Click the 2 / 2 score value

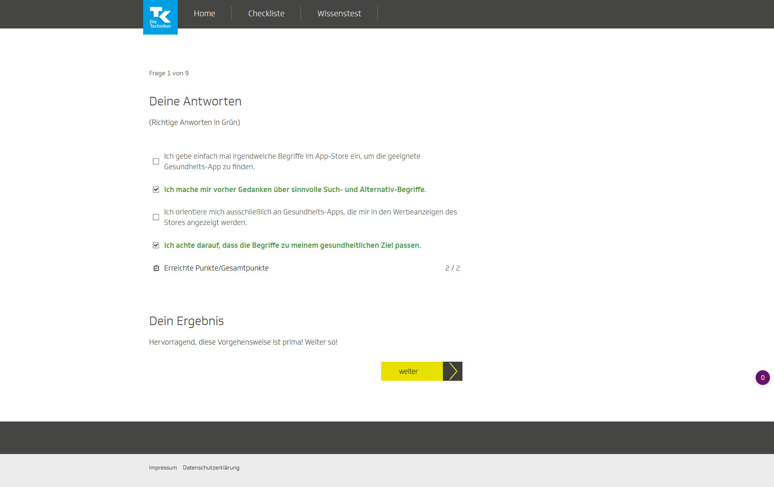click(x=452, y=268)
